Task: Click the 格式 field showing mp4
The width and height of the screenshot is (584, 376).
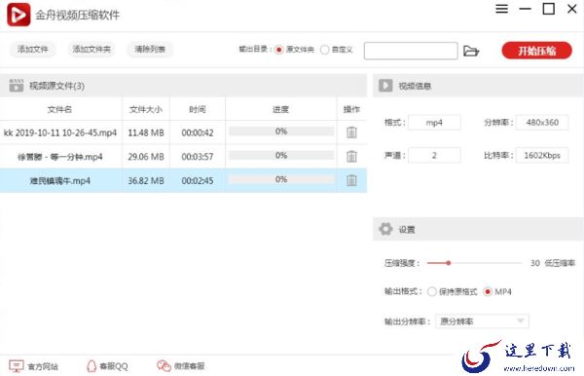Action: [434, 122]
